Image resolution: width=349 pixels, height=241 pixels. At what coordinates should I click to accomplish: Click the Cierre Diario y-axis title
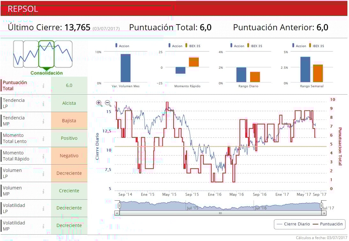(97, 146)
